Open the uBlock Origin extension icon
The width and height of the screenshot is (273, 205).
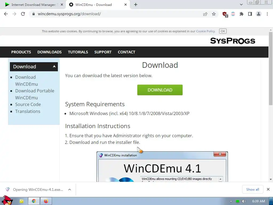pos(225,14)
